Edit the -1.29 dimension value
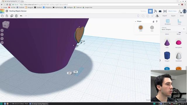This screenshot has width=187, height=105. coord(69,73)
